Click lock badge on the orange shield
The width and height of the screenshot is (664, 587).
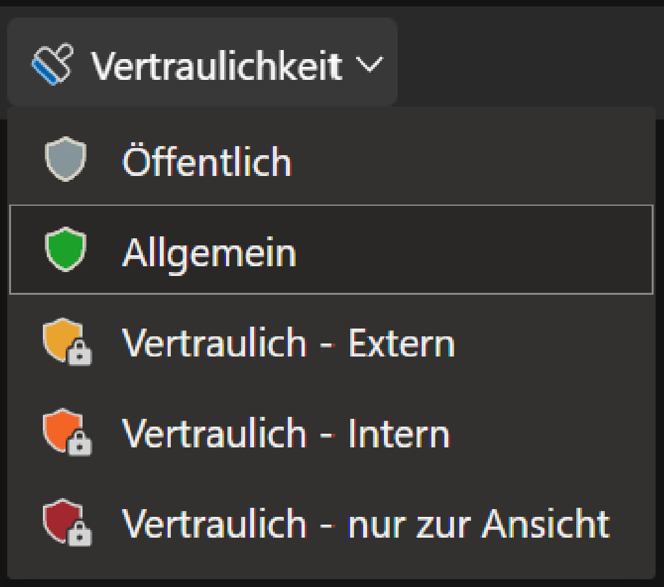coord(80,443)
